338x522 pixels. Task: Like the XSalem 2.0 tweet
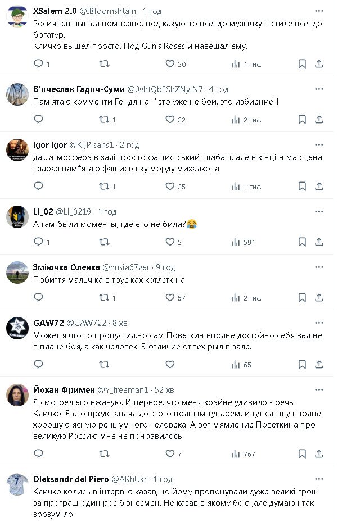[x=170, y=64]
